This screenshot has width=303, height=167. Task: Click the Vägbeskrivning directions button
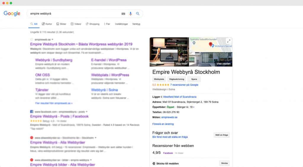point(177,79)
